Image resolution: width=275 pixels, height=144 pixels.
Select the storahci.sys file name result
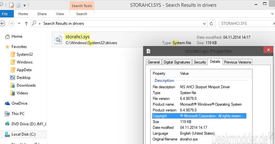point(78,37)
